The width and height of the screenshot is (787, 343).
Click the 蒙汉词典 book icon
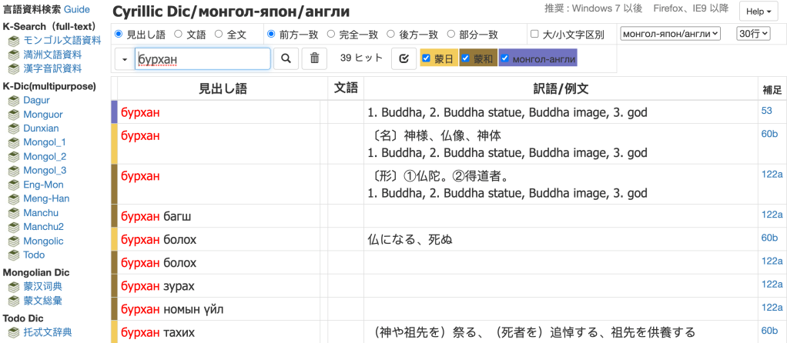click(13, 286)
